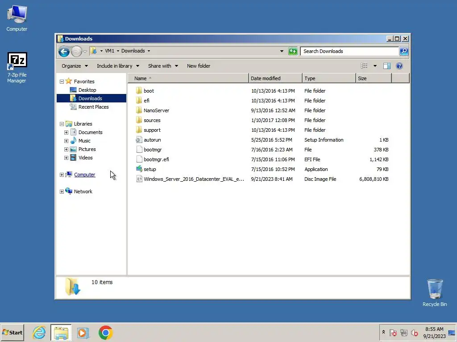
Task: Expand the Computer tree node
Action: coord(62,175)
